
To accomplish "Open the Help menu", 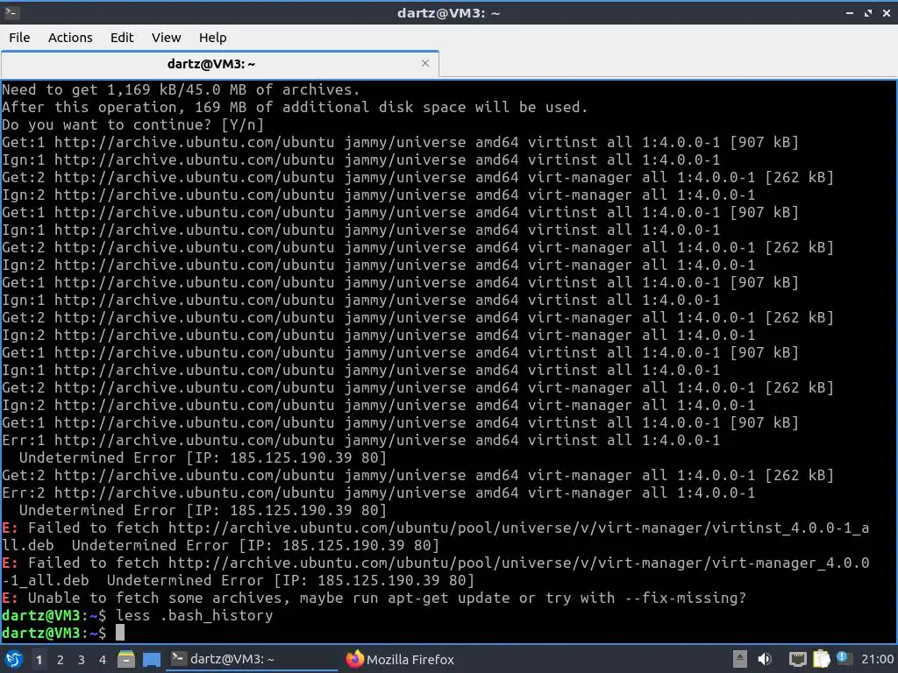I will pos(212,37).
